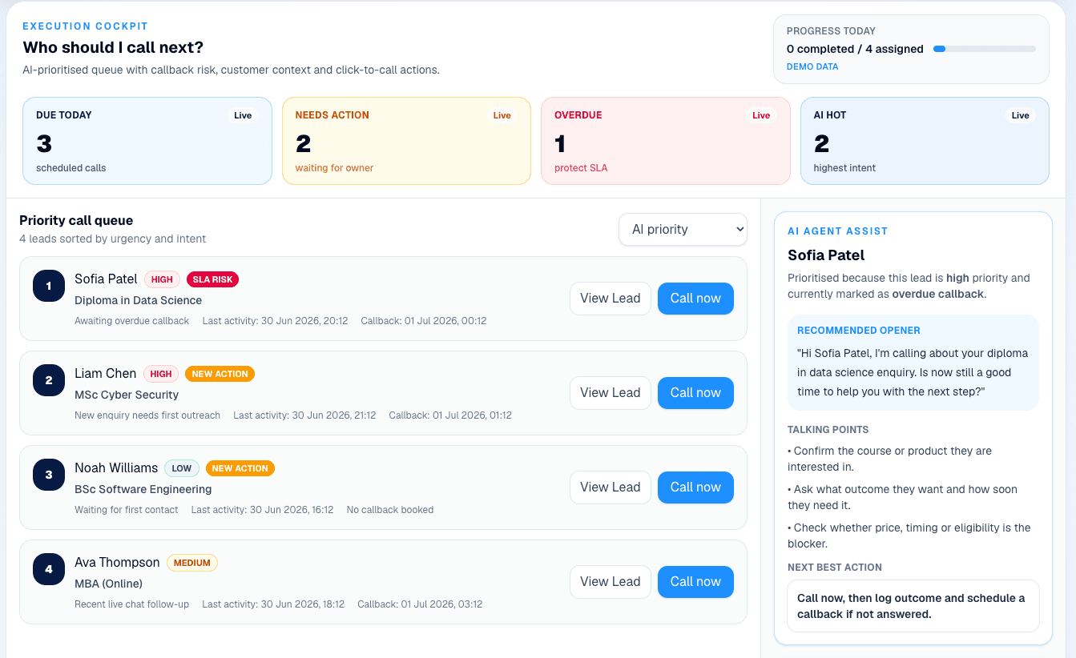View Lead for Liam Chen
Viewport: 1076px width, 658px height.
611,393
